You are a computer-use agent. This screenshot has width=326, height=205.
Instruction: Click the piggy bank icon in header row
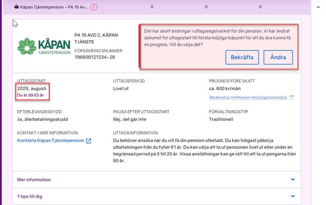click(x=16, y=7)
